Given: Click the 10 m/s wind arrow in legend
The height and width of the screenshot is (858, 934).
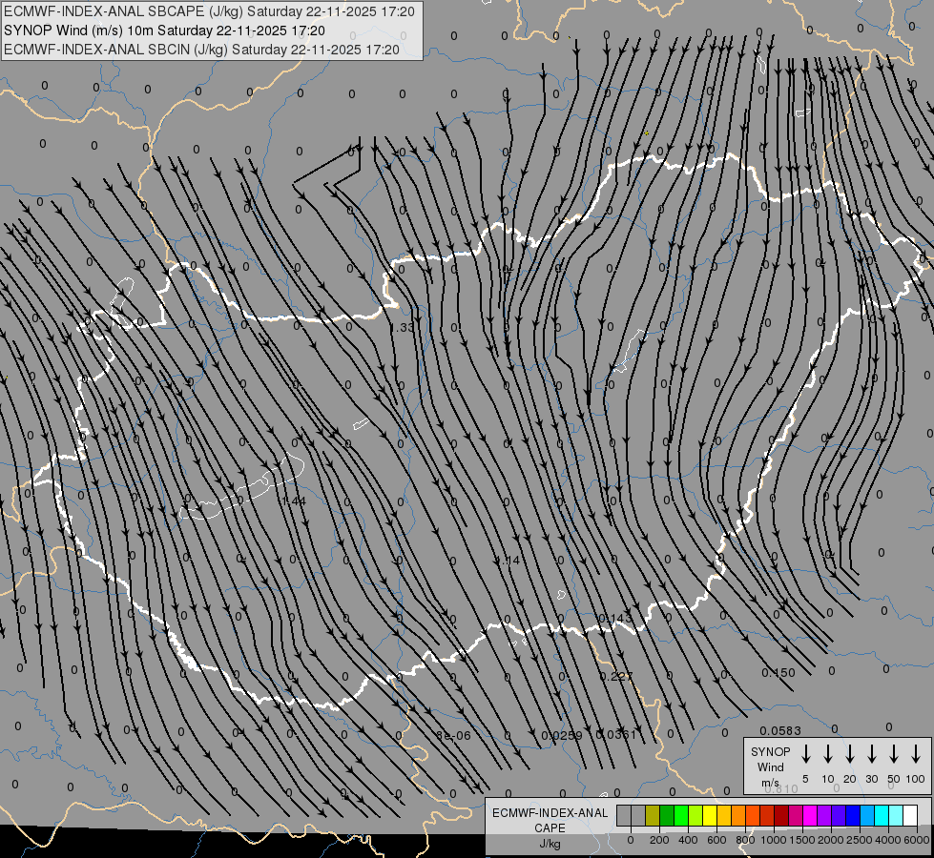Looking at the screenshot, I should coord(828,753).
